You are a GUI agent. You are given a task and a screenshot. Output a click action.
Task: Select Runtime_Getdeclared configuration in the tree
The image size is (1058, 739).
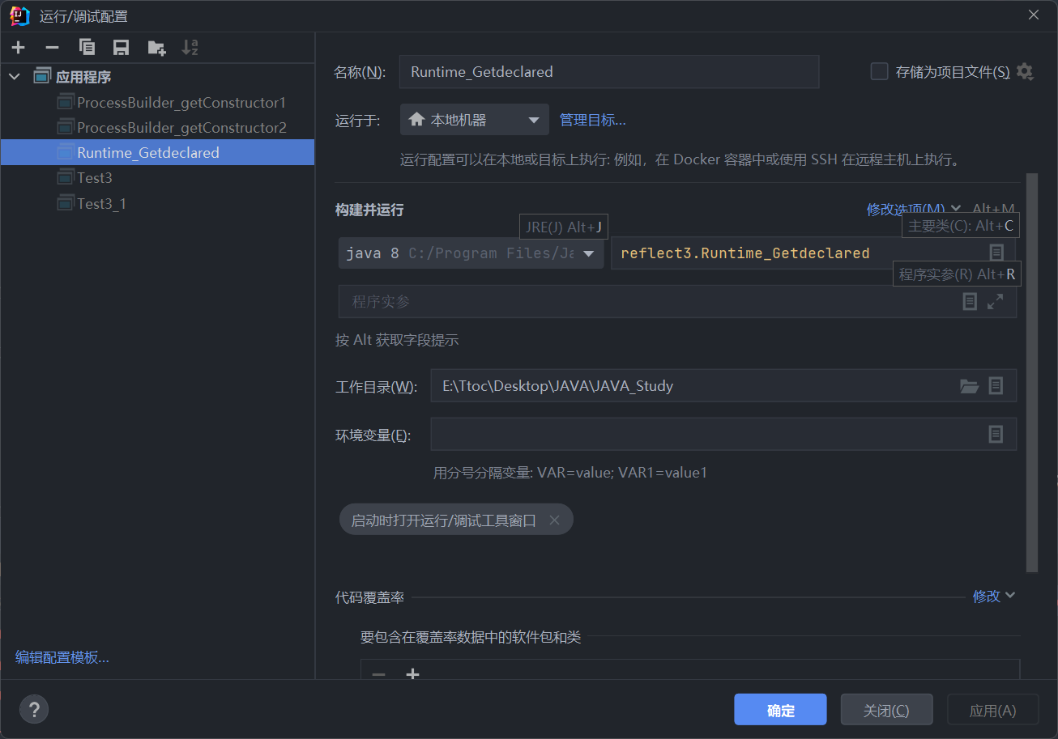pos(157,152)
